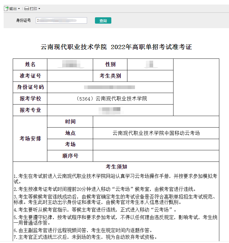Click the exam location 中国移动云考场 text
This screenshot has height=243, width=229.
click(156, 133)
